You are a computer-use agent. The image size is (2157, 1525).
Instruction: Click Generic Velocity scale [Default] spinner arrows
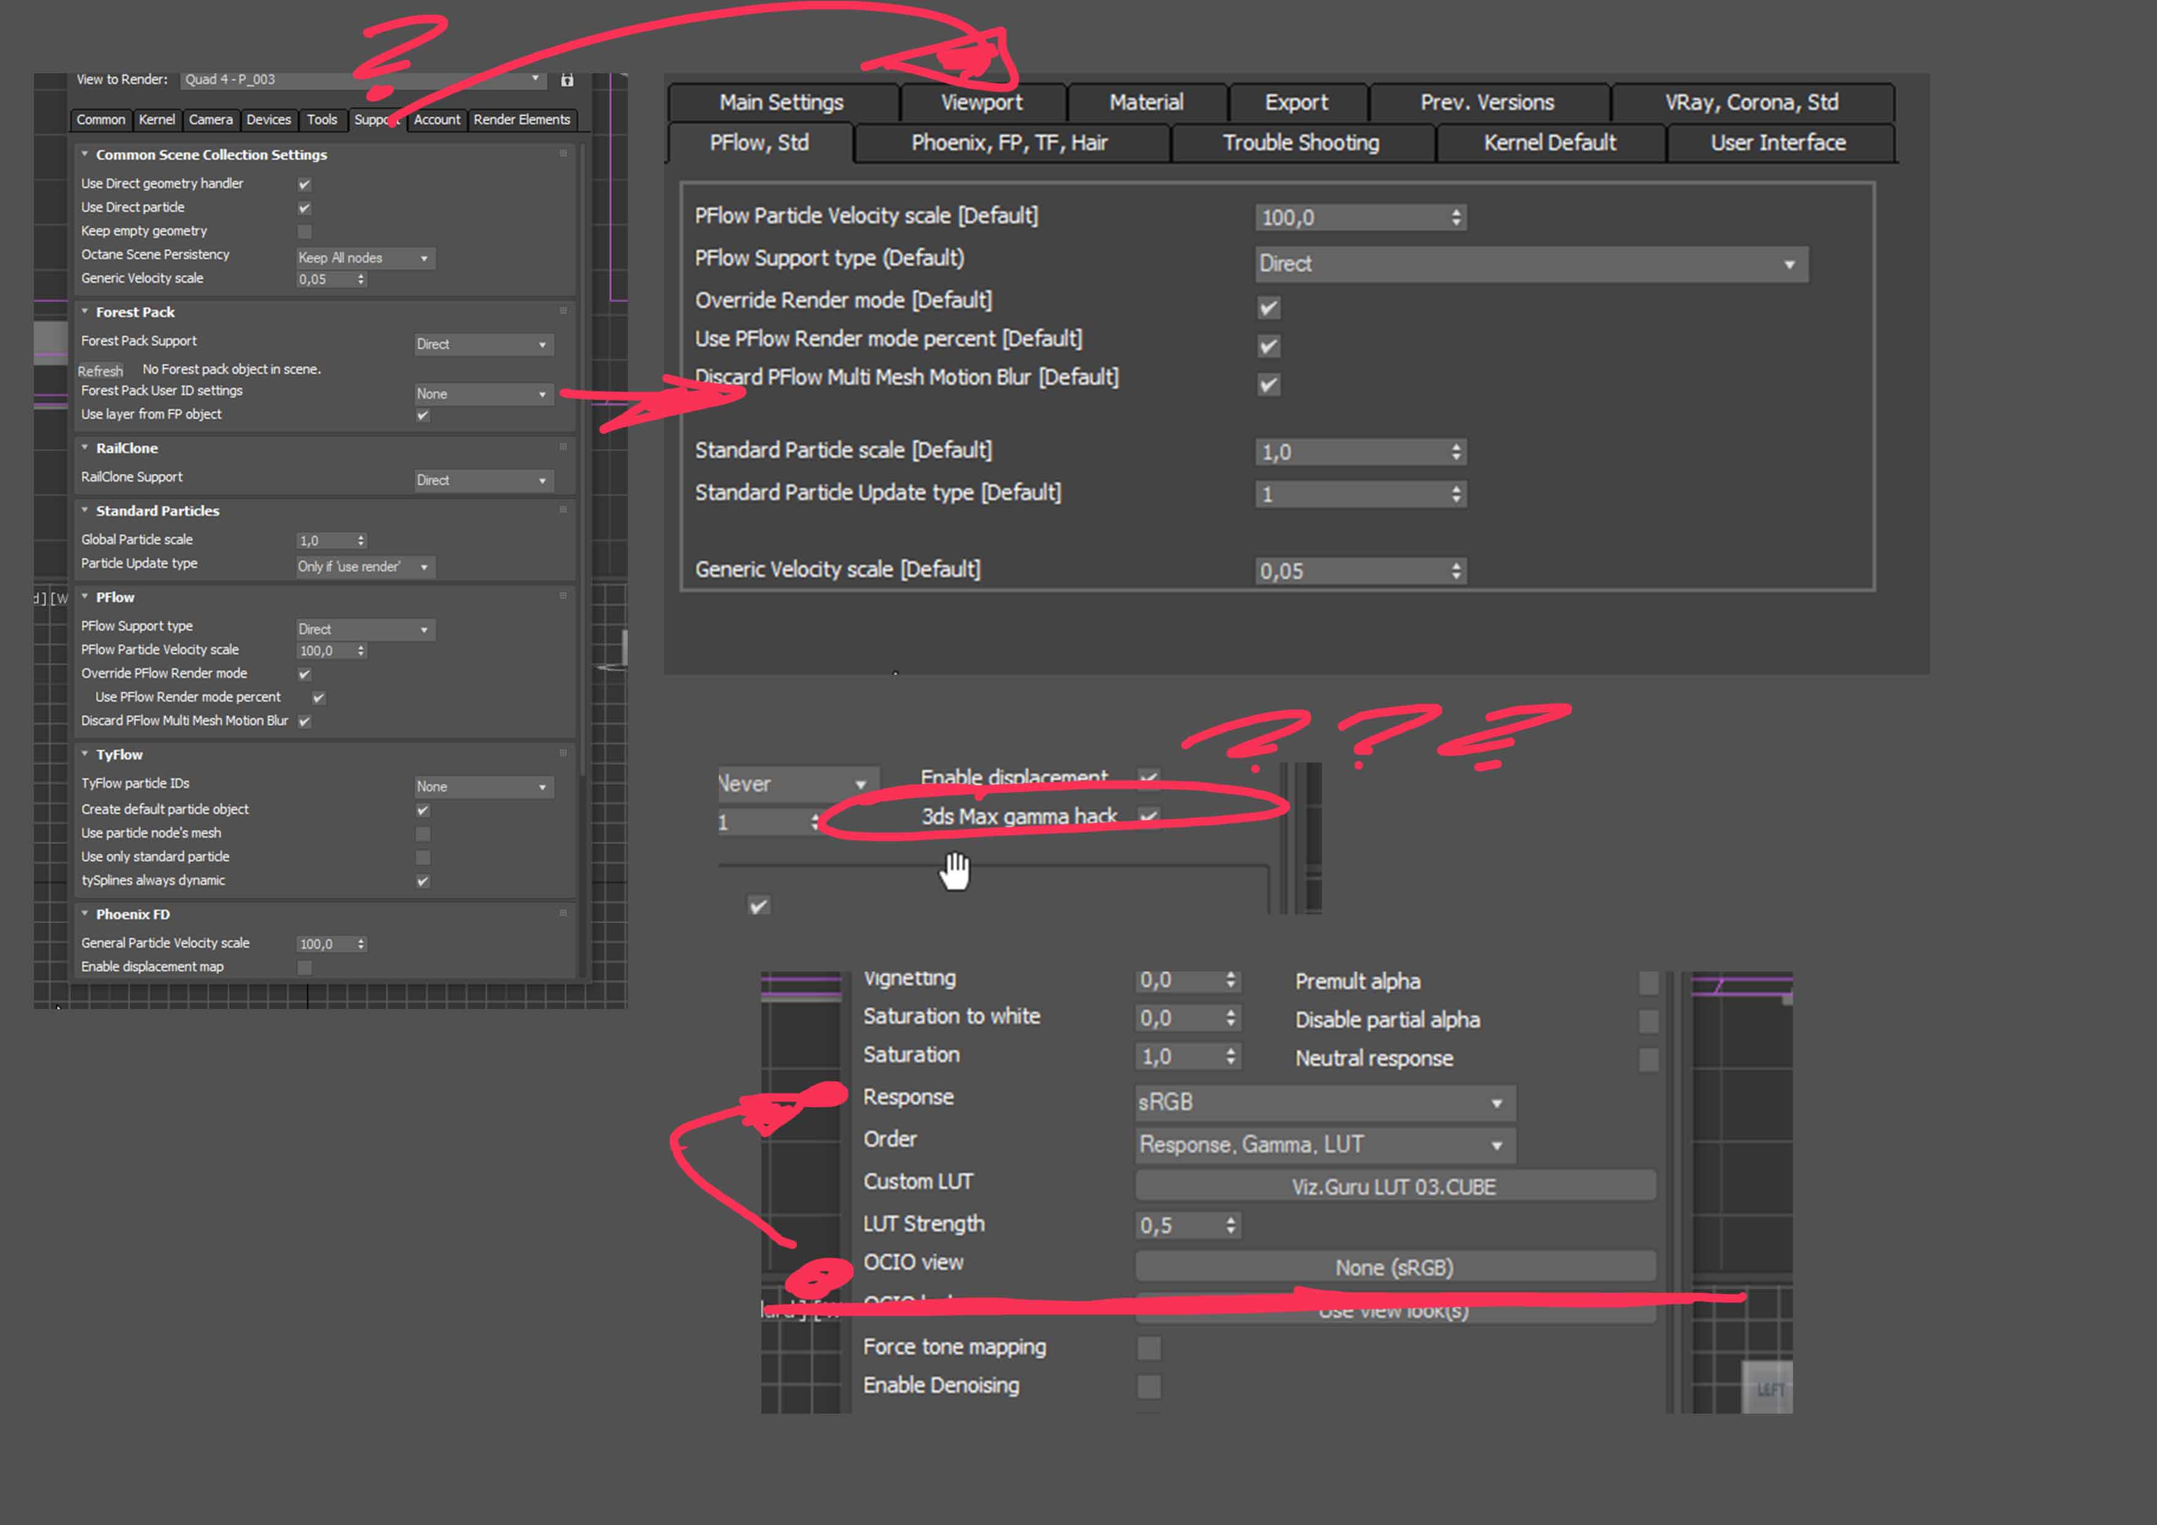[1456, 571]
